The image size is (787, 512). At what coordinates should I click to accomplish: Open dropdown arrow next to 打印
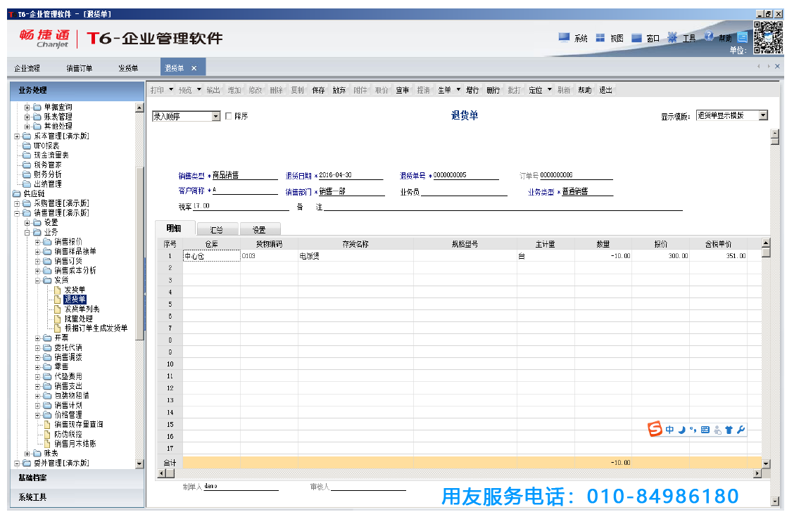tap(170, 90)
